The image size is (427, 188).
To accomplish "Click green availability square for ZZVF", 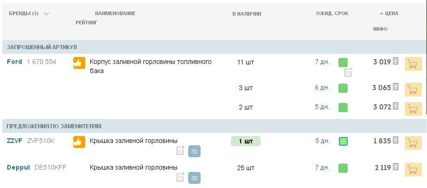I will point(343,141).
